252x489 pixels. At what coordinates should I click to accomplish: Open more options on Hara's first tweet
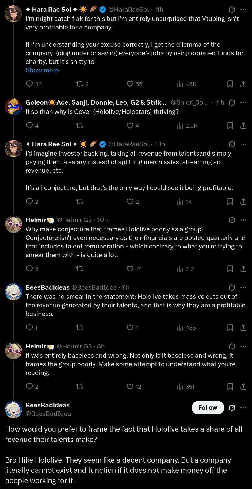243,10
